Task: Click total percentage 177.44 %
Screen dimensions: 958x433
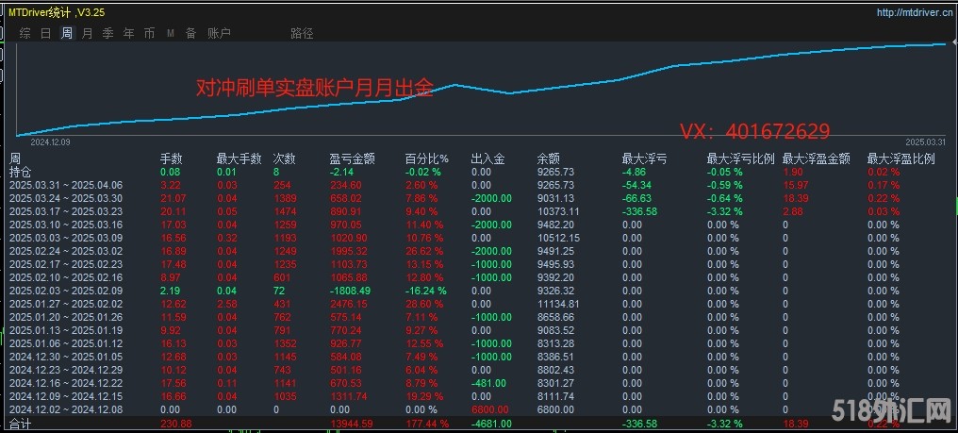Action: [x=427, y=424]
